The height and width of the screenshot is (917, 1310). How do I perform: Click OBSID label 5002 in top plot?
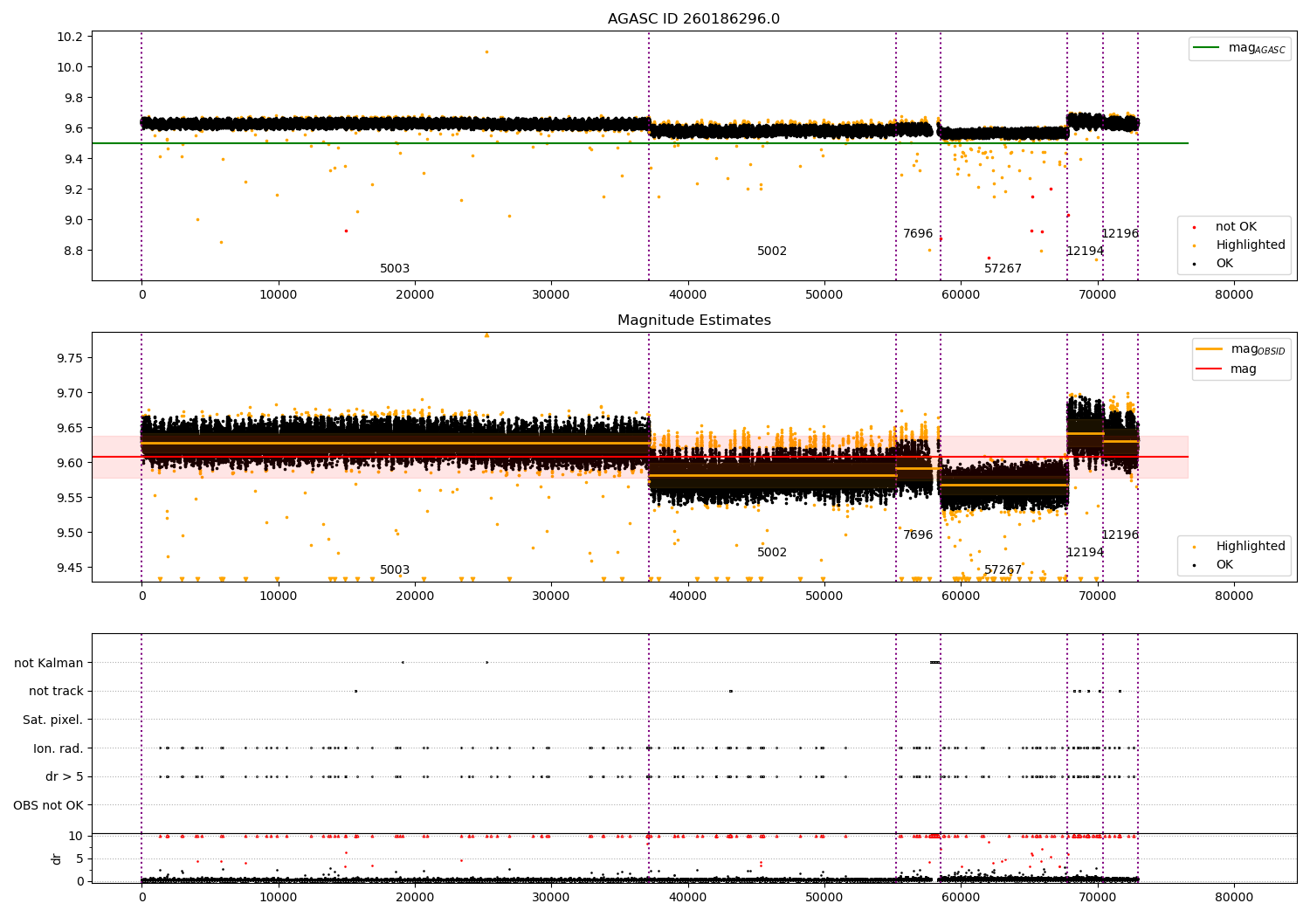[x=772, y=252]
